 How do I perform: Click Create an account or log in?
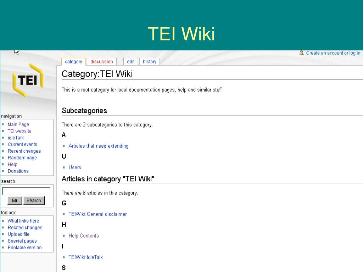pos(333,53)
